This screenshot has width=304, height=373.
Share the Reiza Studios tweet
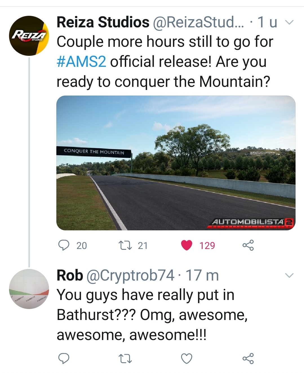click(x=248, y=245)
